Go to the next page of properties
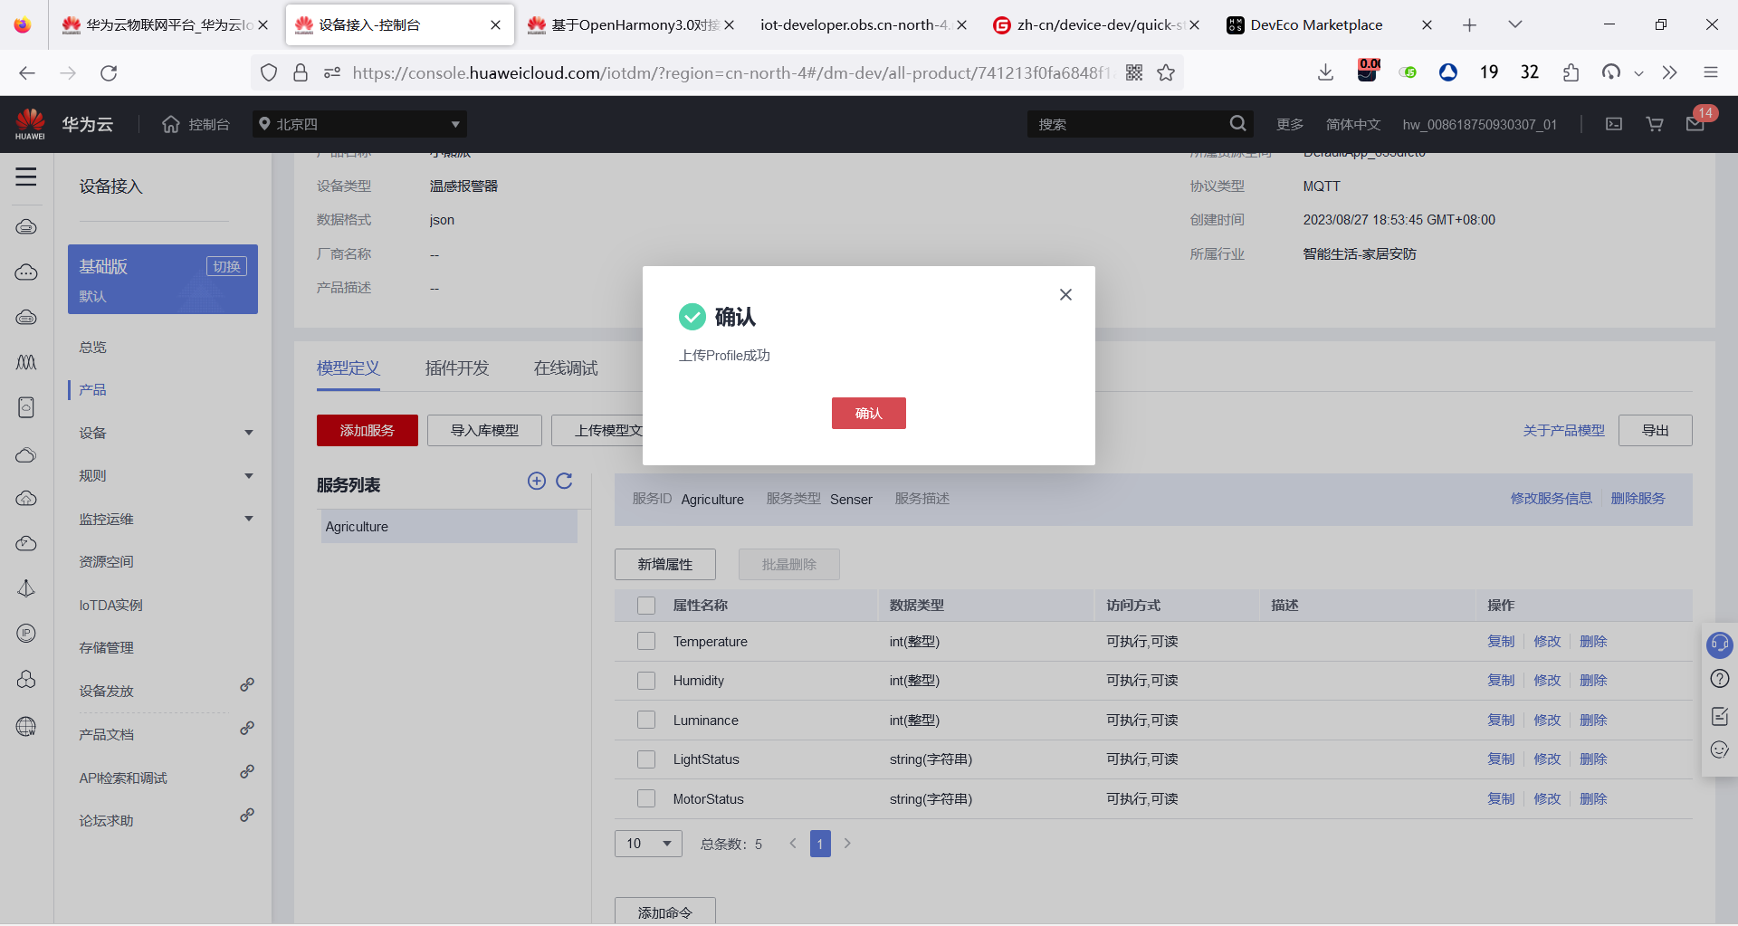 pos(847,844)
